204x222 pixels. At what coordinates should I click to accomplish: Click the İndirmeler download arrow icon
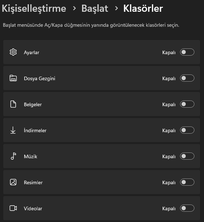[x=13, y=130]
